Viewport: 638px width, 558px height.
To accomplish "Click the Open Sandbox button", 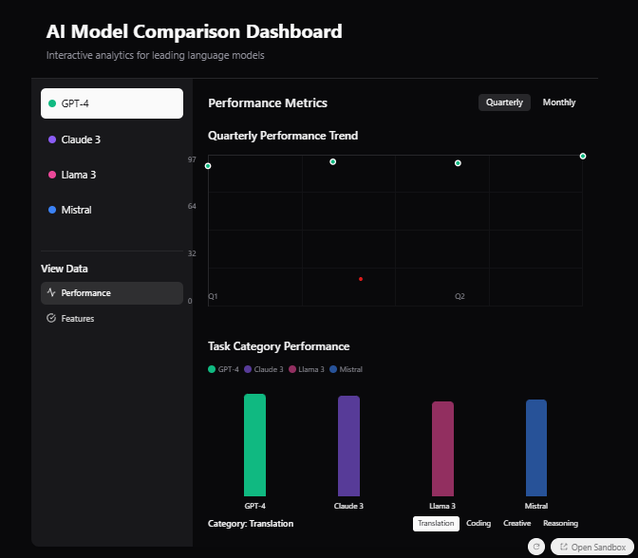I will 592,547.
